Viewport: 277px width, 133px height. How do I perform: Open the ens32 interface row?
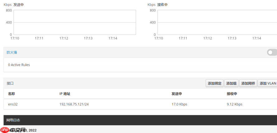click(13, 104)
